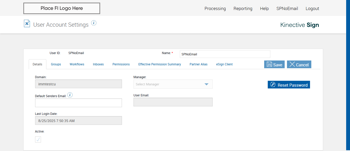Click the Reset Password button
350x151 pixels.
(289, 85)
